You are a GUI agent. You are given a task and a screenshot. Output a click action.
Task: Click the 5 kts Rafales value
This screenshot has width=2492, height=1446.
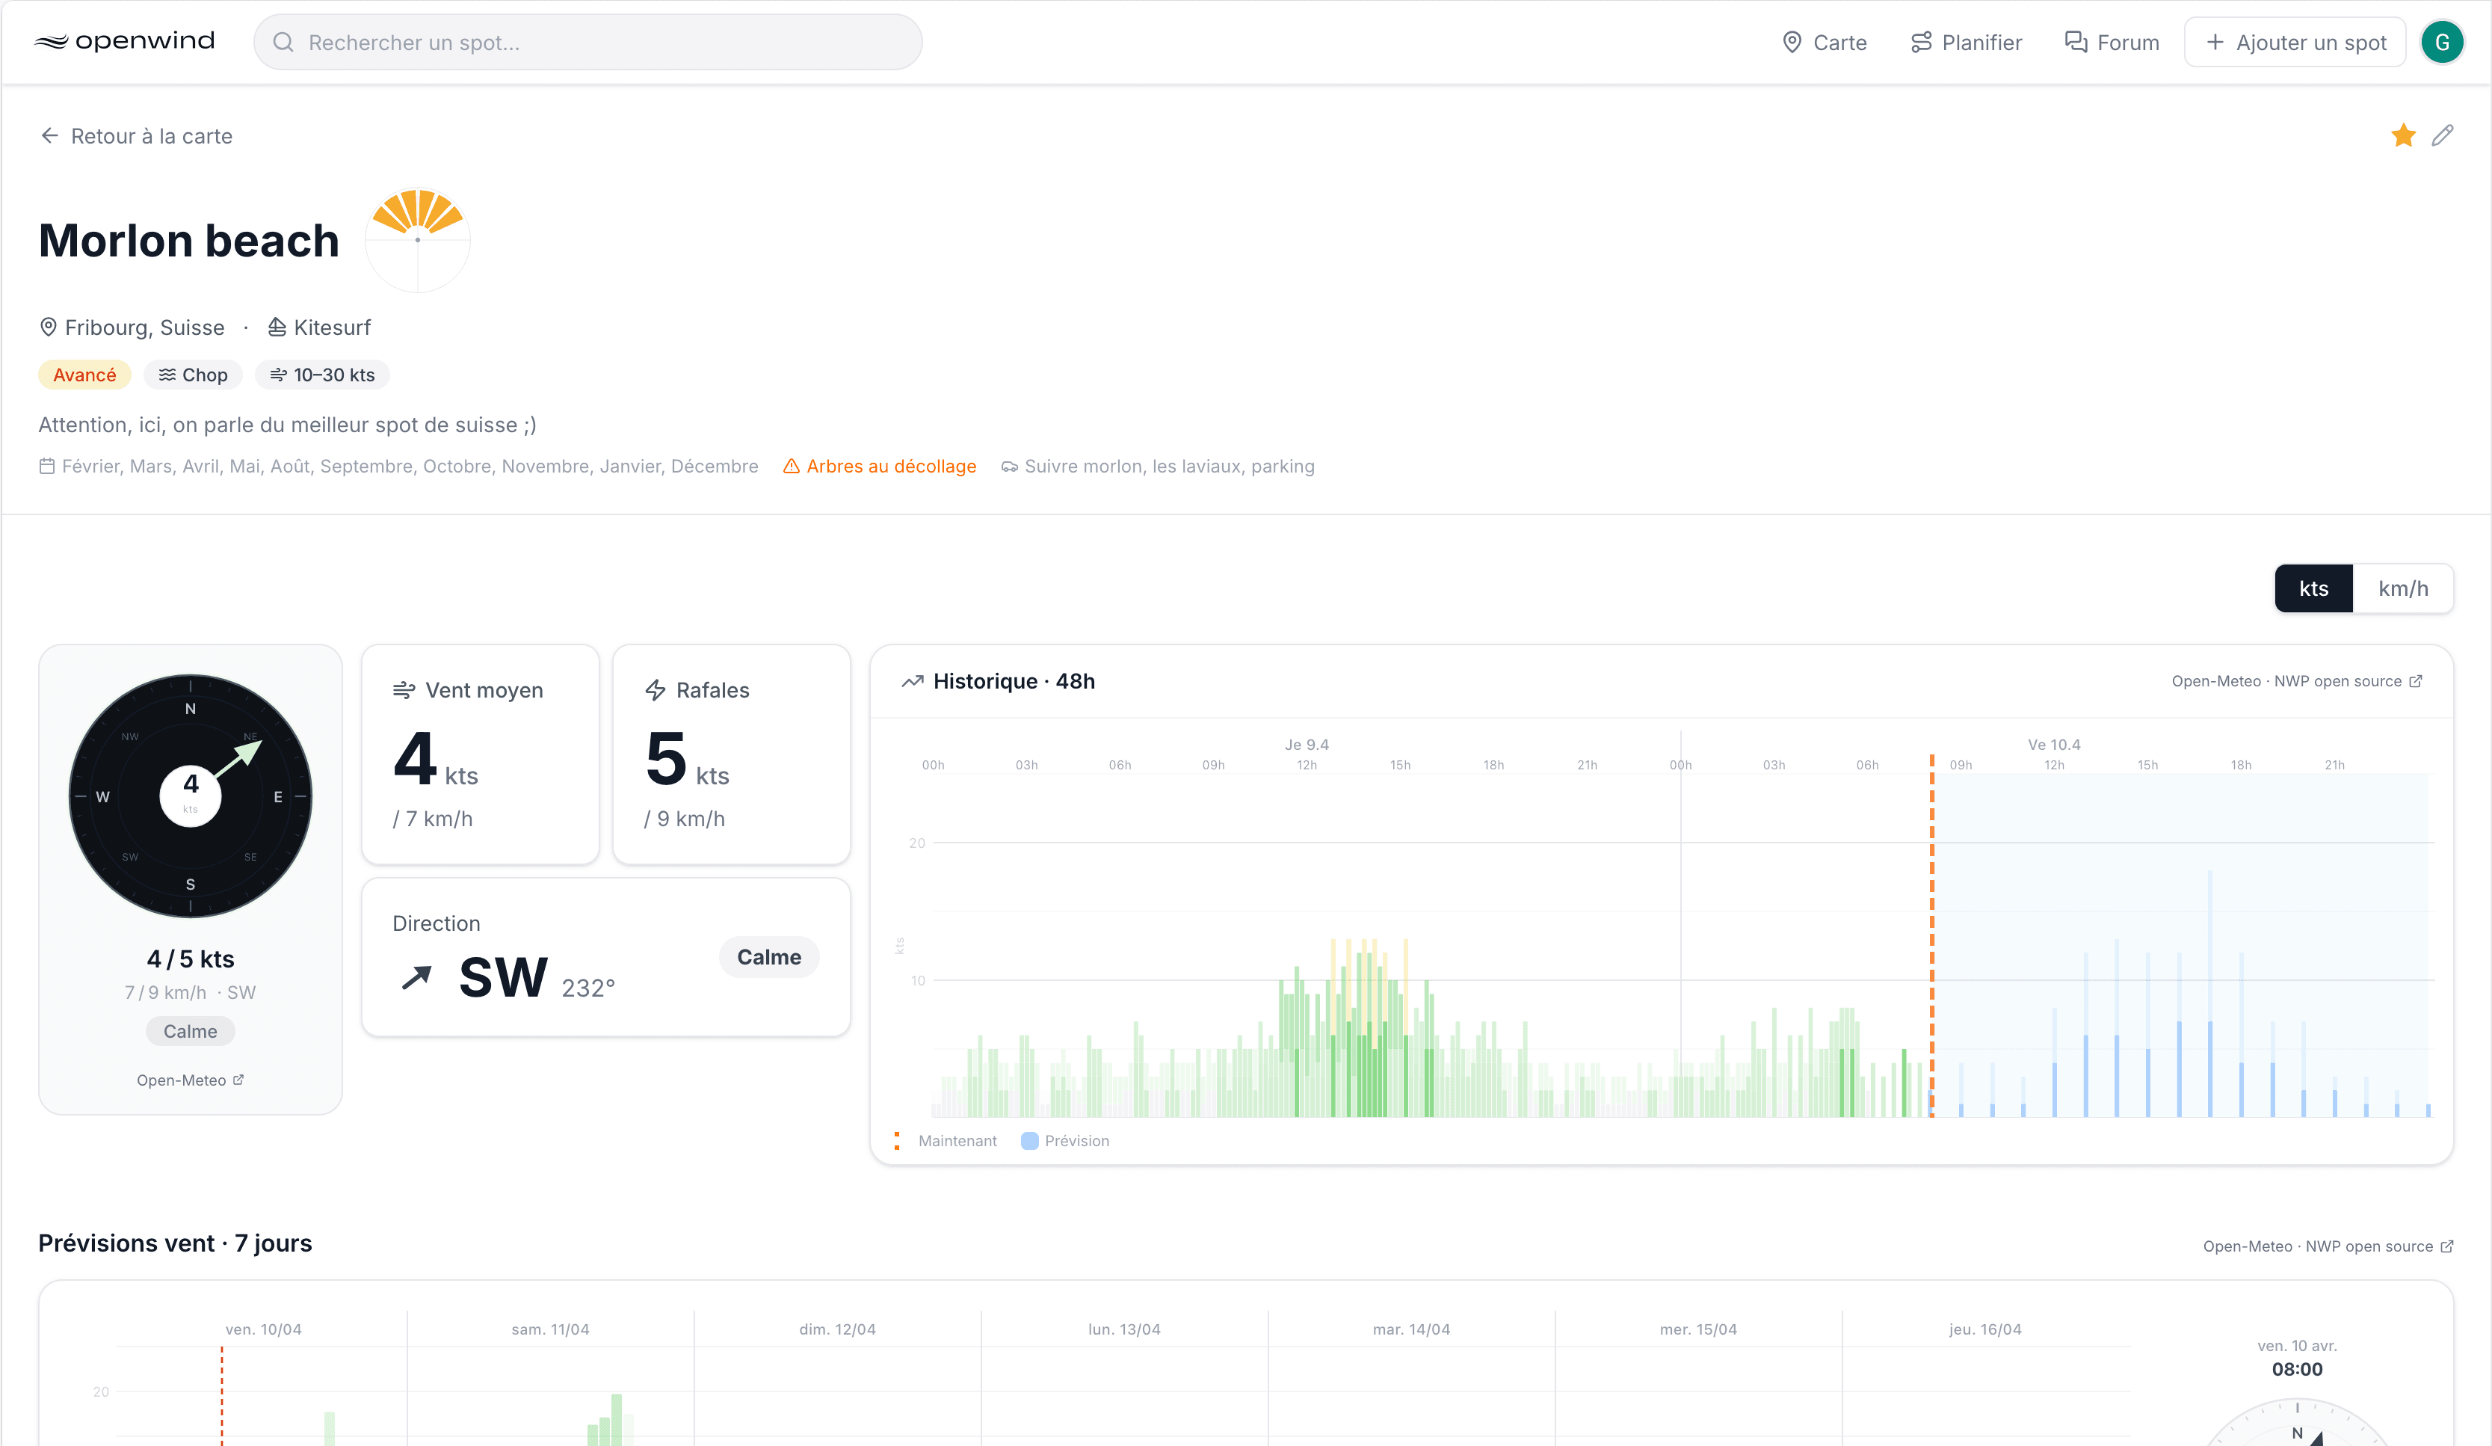point(686,760)
